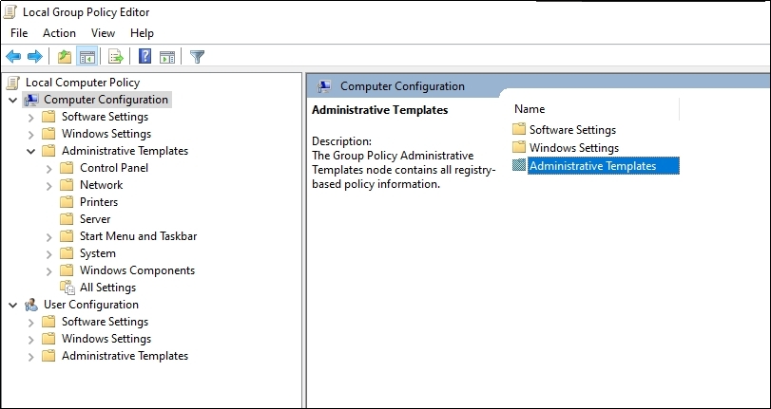The height and width of the screenshot is (409, 771).
Task: Collapse the Computer Configuration node
Action: (x=12, y=101)
